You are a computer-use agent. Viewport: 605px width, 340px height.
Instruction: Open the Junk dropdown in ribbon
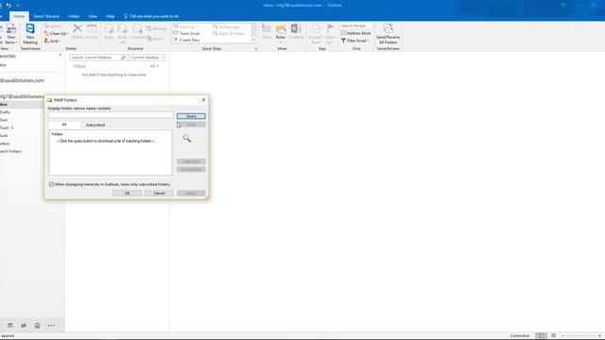[53, 41]
